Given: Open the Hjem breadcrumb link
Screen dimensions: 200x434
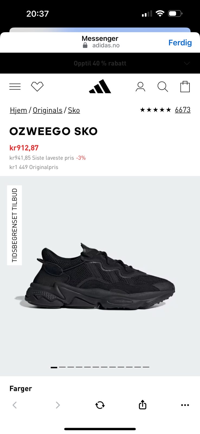Looking at the screenshot, I should [x=18, y=110].
